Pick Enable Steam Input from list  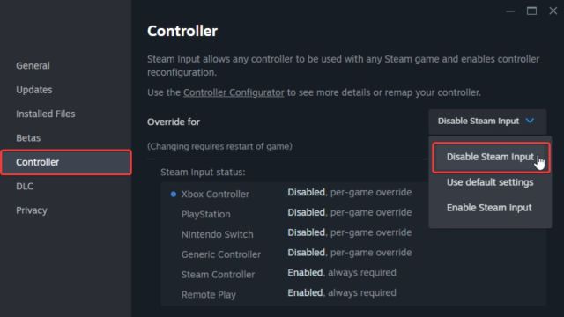pyautogui.click(x=489, y=208)
